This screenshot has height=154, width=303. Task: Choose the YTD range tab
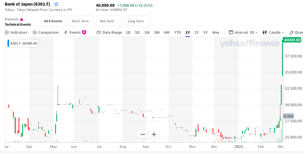pyautogui.click(x=177, y=33)
